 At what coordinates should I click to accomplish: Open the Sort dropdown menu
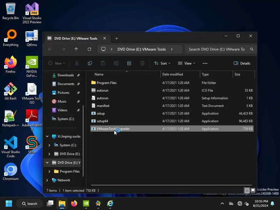point(162,63)
